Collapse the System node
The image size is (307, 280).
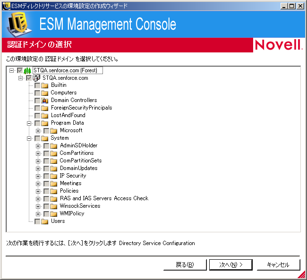click(29, 139)
